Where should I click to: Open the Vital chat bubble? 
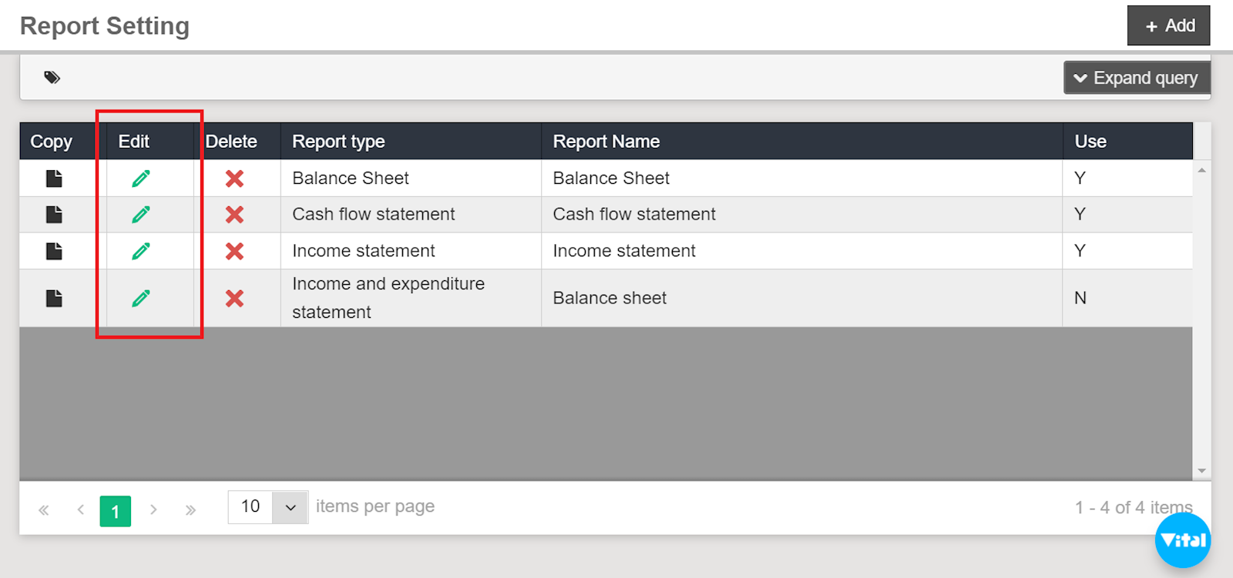pyautogui.click(x=1182, y=540)
